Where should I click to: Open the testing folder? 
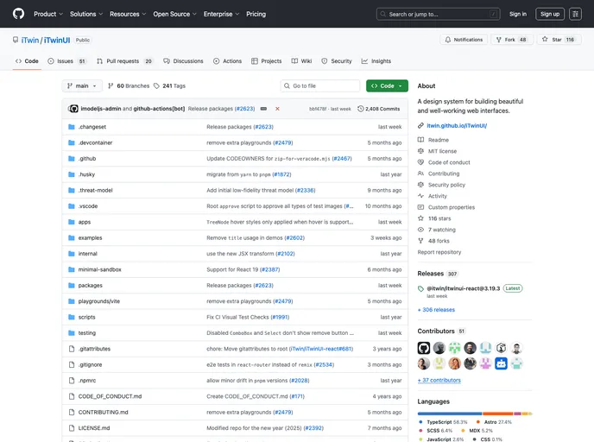[x=86, y=333]
